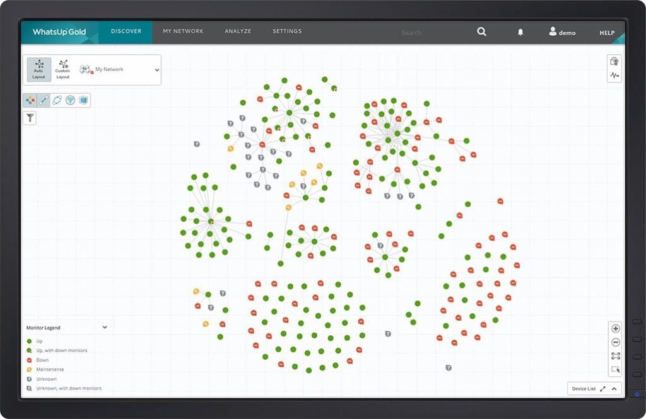Click the device groups overlay icon

click(x=30, y=100)
